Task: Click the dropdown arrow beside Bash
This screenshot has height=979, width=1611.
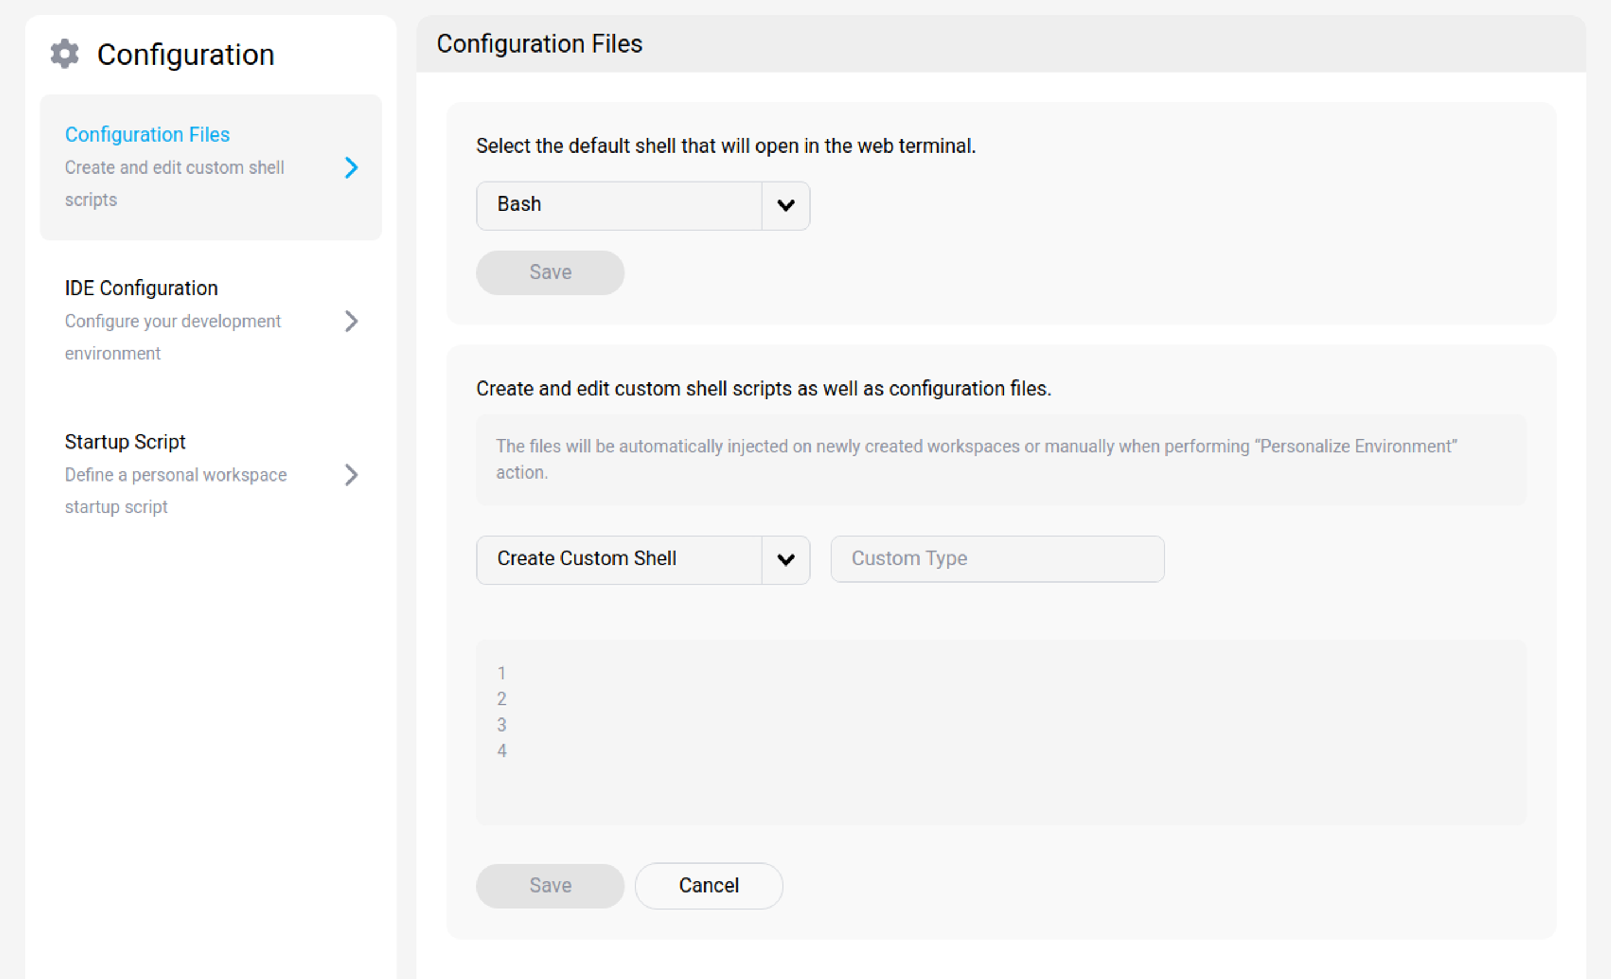Action: [x=786, y=205]
